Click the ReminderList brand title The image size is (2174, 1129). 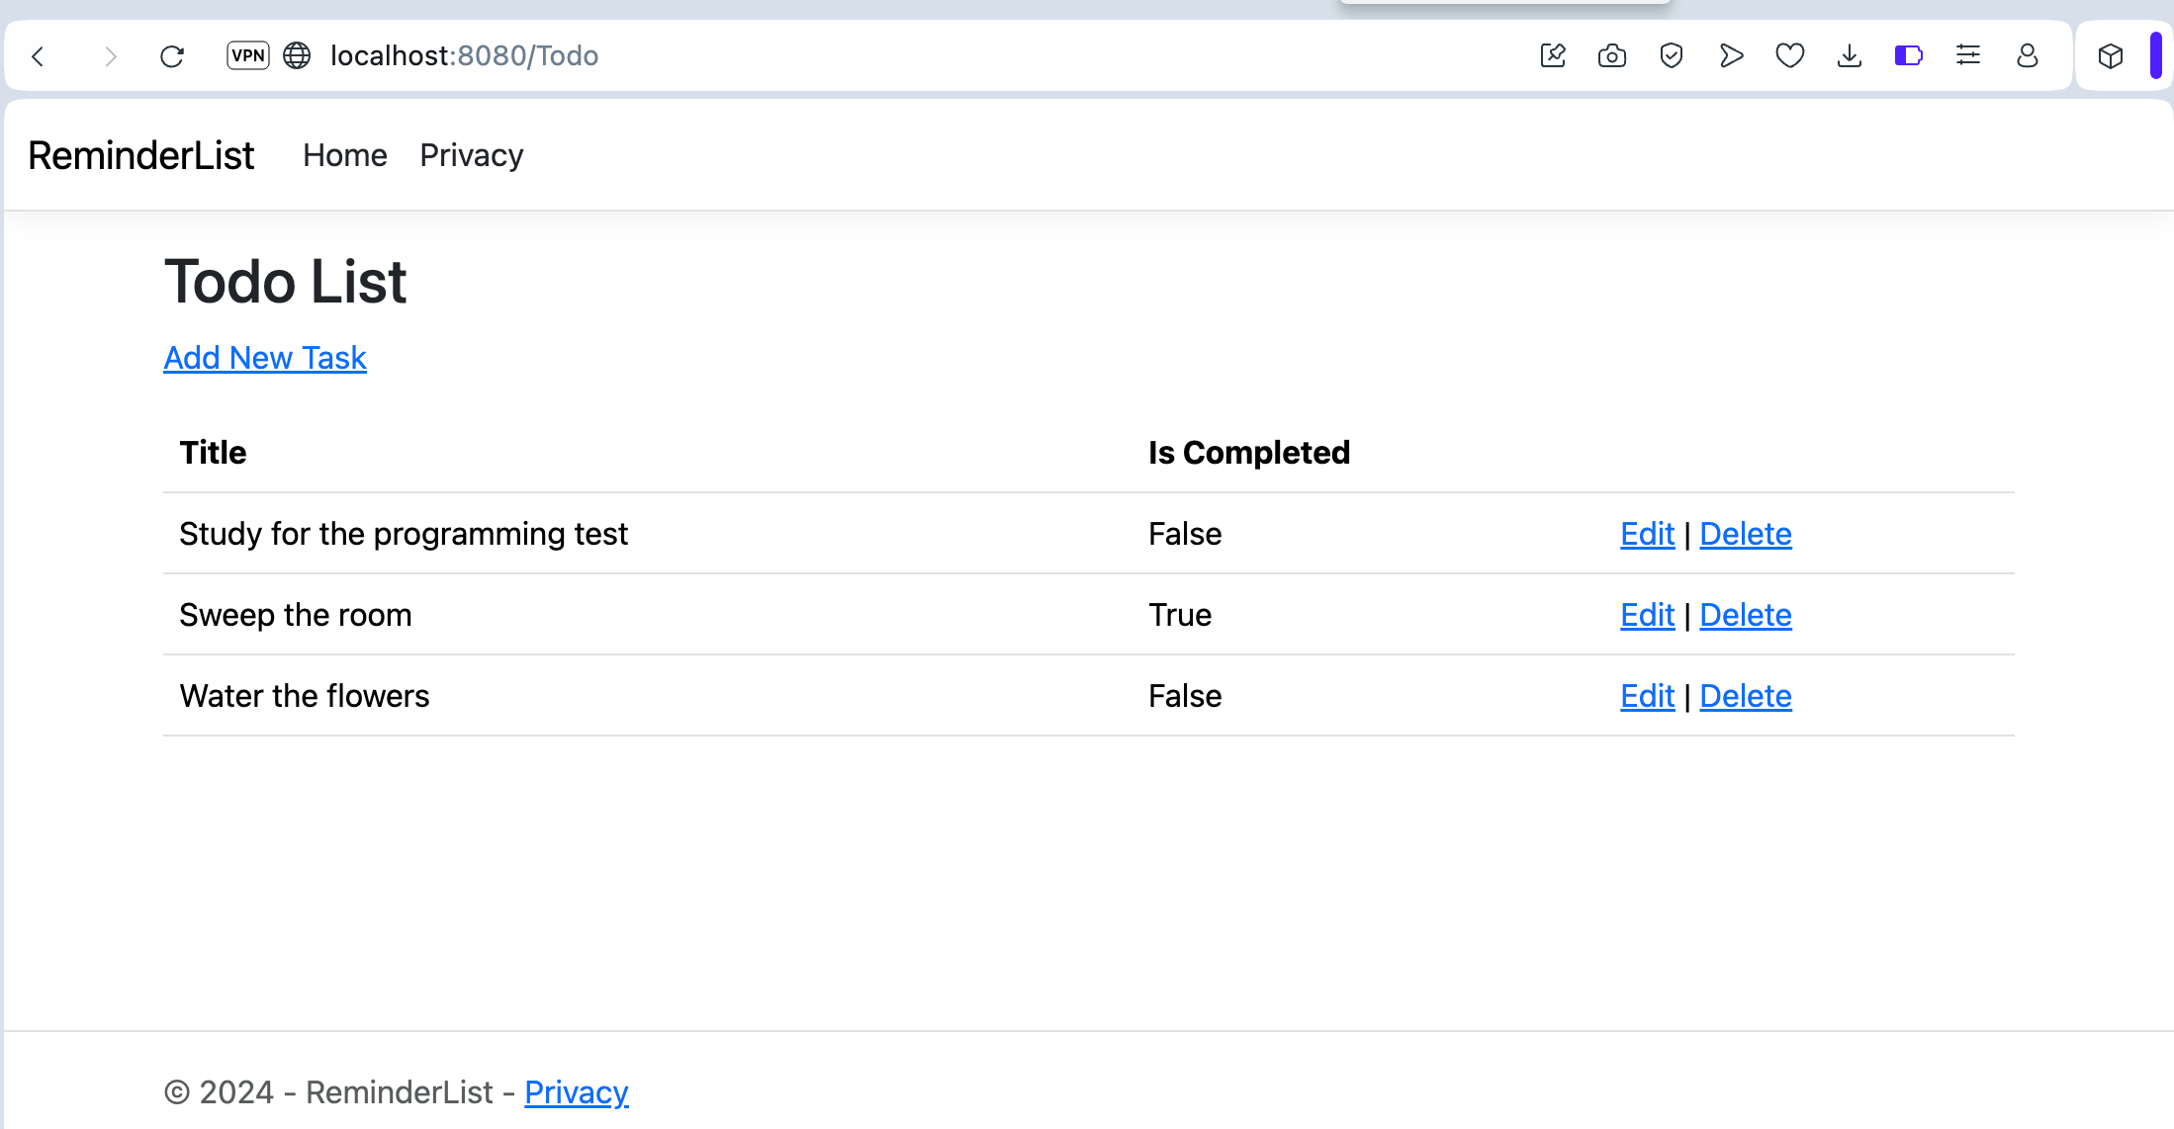click(x=141, y=155)
